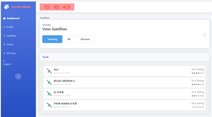Click the NORAD Id: 00694 text
212x117 pixels.
click(x=62, y=84)
